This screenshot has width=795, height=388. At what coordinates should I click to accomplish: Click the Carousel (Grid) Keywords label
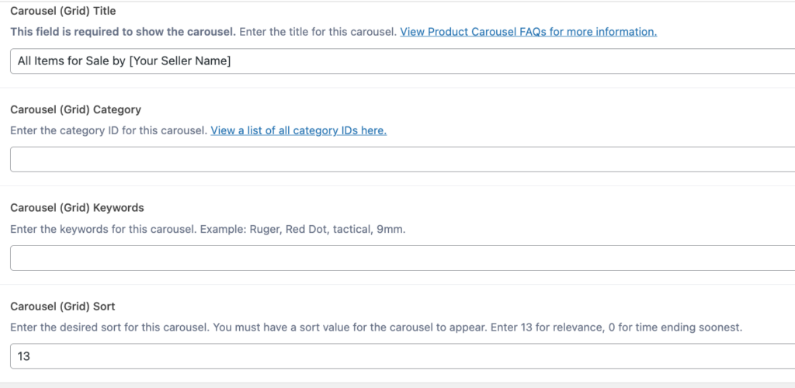(77, 208)
